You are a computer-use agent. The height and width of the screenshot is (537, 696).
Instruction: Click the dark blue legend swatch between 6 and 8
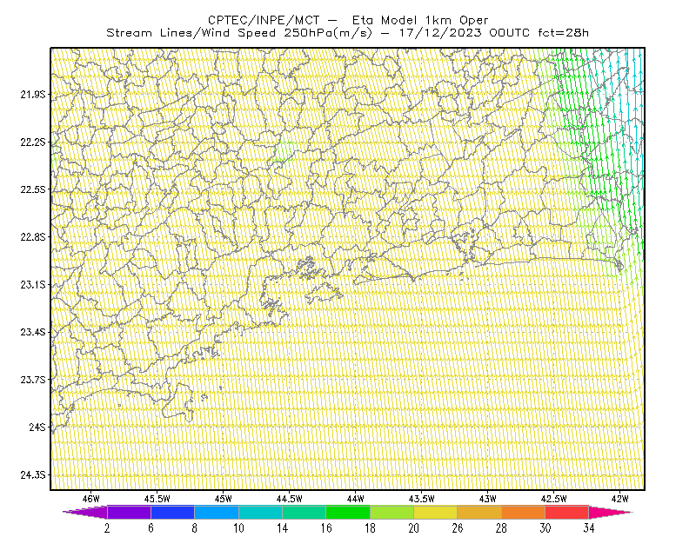(172, 512)
